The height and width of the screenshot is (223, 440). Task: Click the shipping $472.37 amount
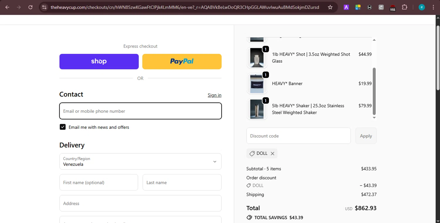[x=369, y=194]
